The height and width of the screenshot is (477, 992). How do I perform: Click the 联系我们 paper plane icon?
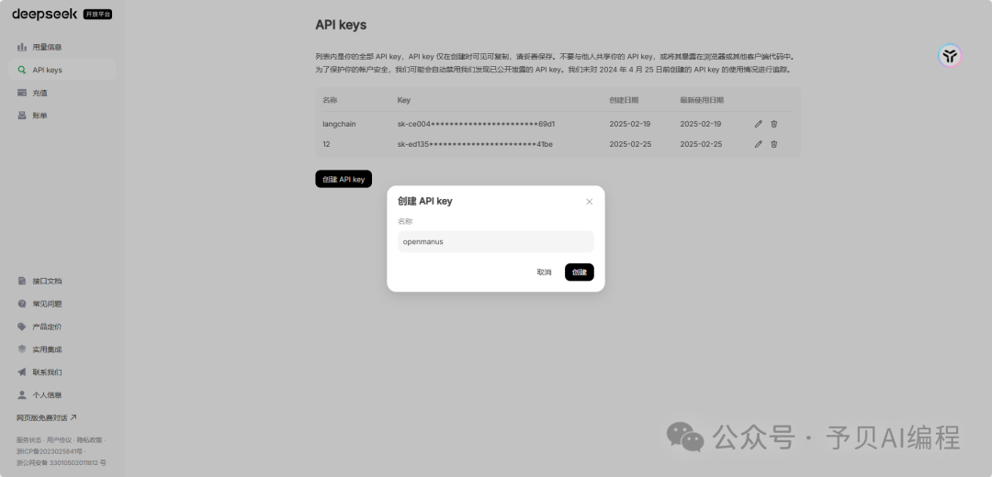(x=21, y=372)
